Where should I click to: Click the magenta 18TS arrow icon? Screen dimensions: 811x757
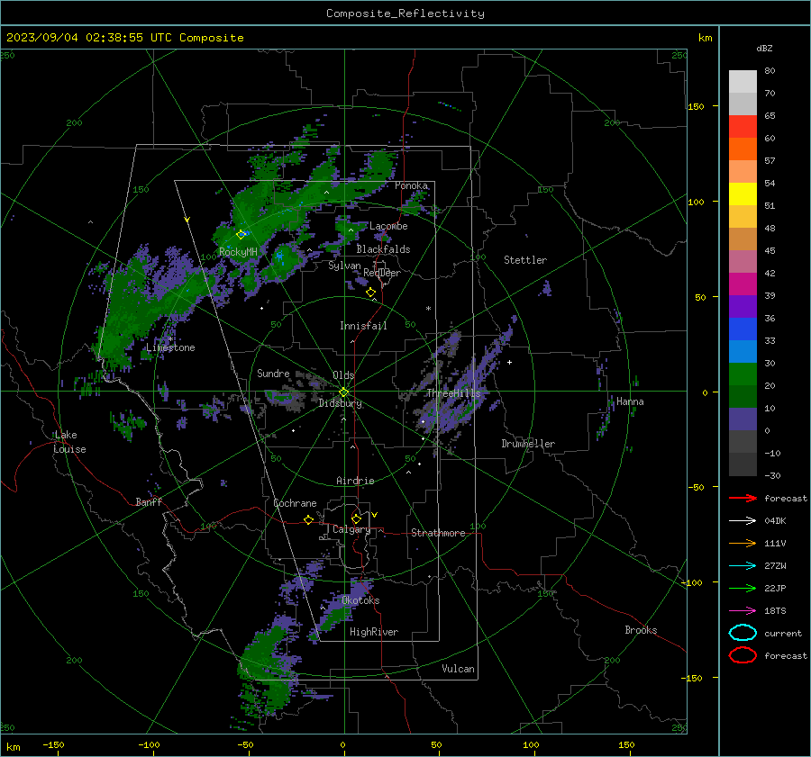743,611
